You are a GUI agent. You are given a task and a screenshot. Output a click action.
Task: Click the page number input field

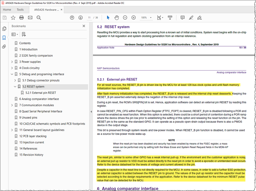(89, 18)
